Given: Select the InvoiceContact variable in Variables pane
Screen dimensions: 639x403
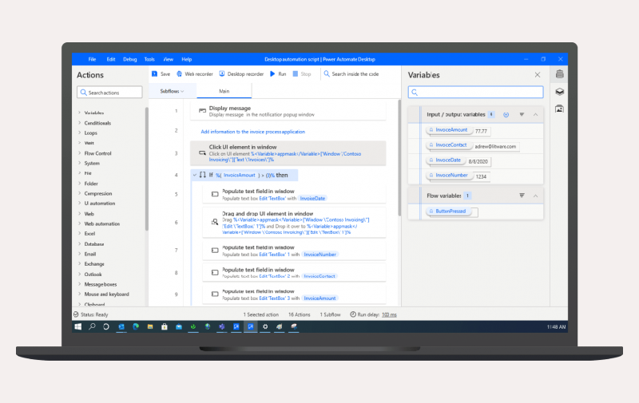Looking at the screenshot, I should pyautogui.click(x=449, y=145).
